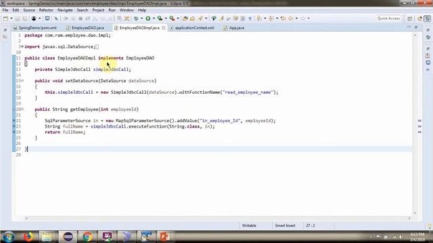This screenshot has height=243, width=433.
Task: Open Firefox from the taskbar
Action: coord(28,237)
